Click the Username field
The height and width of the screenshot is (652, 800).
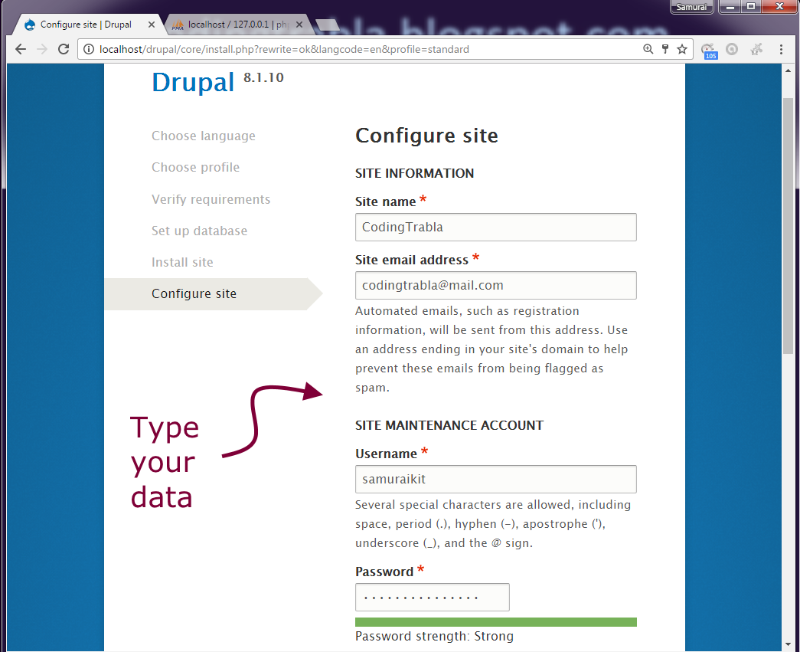(x=495, y=479)
